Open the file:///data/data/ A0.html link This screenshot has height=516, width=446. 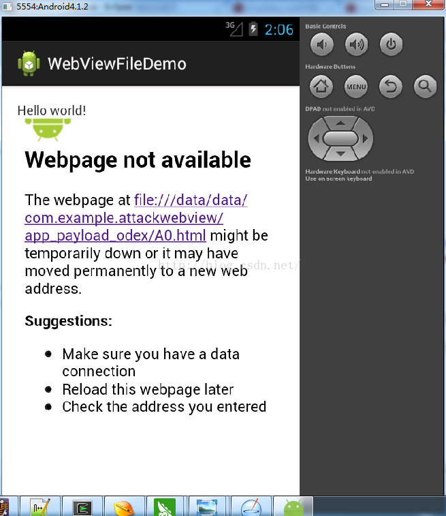coord(136,218)
